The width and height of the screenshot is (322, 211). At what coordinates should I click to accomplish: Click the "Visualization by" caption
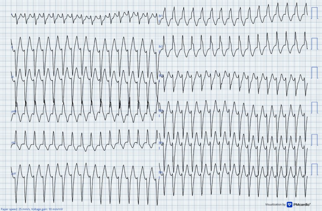point(275,204)
